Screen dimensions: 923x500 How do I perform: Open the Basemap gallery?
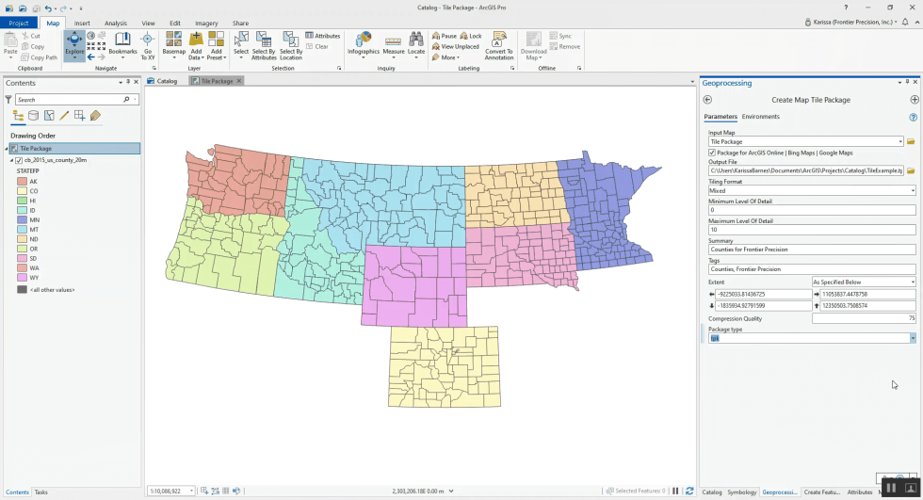(173, 45)
